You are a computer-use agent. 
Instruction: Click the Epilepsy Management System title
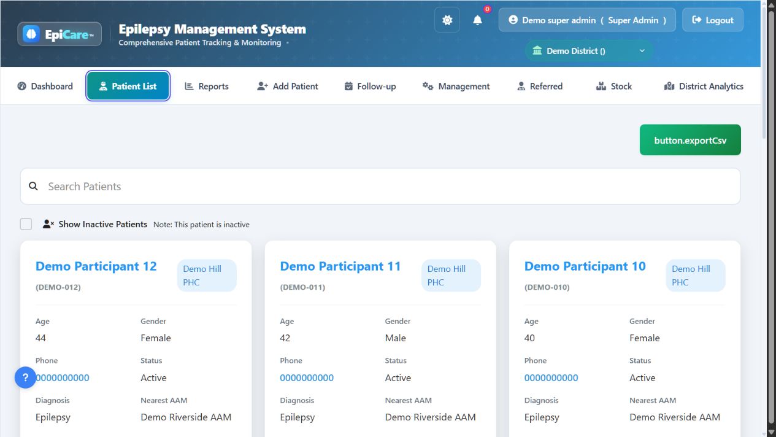(x=212, y=29)
